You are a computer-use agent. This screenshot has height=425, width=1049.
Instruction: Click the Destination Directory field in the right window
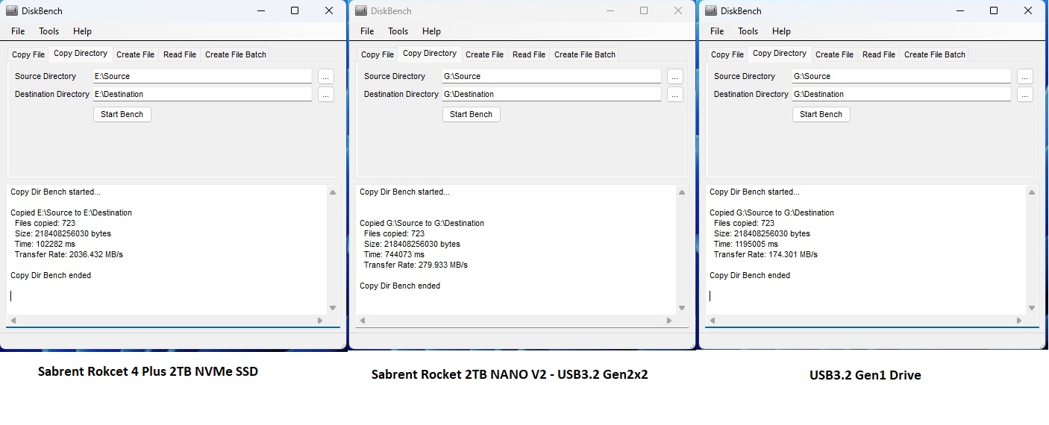pos(901,94)
